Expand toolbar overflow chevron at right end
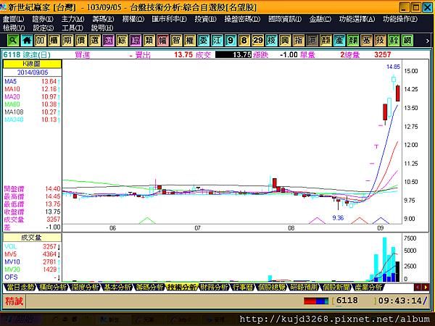Image resolution: width=435 pixels, height=326 pixels. (428, 41)
